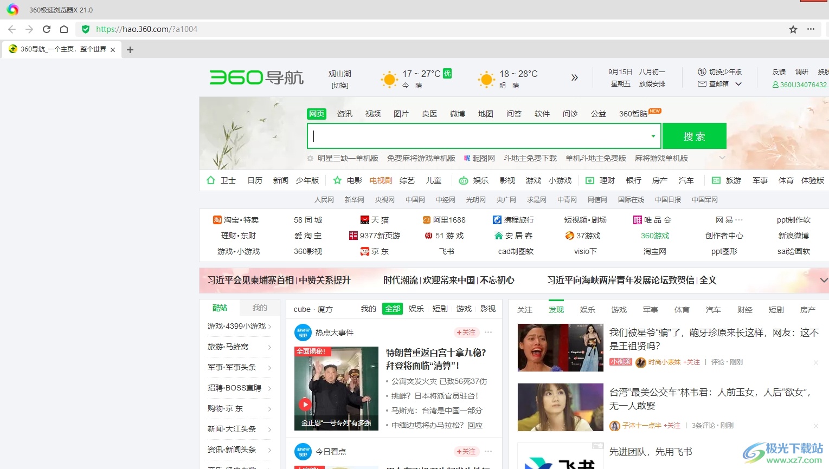Open a new tab with plus button
The width and height of the screenshot is (829, 469).
pos(130,50)
